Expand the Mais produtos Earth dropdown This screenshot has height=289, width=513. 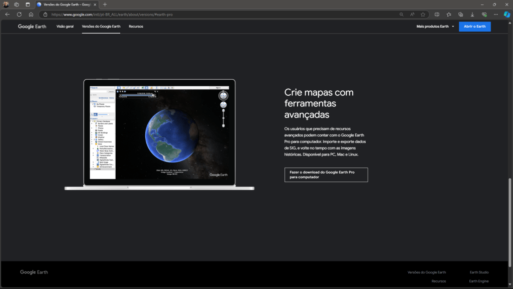435,26
